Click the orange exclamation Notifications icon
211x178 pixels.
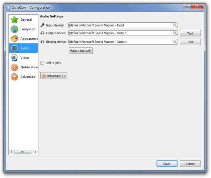[14, 67]
